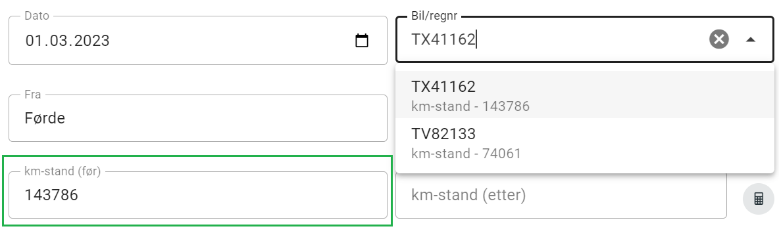Click the Førde text value
The width and height of the screenshot is (779, 237).
[45, 118]
